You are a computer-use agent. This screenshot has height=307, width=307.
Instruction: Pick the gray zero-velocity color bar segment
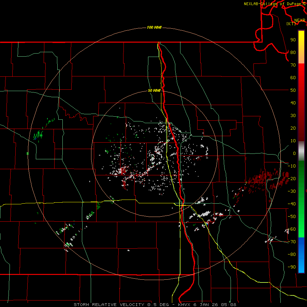coord(301,151)
